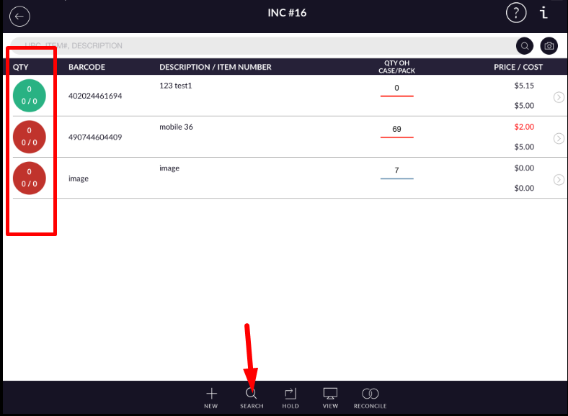The image size is (568, 416).
Task: Expand details arrow for 123 test1
Action: coord(559,97)
